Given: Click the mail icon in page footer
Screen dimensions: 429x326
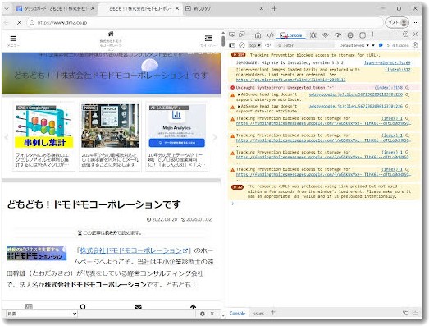Looking at the screenshot, I should click(138, 306).
